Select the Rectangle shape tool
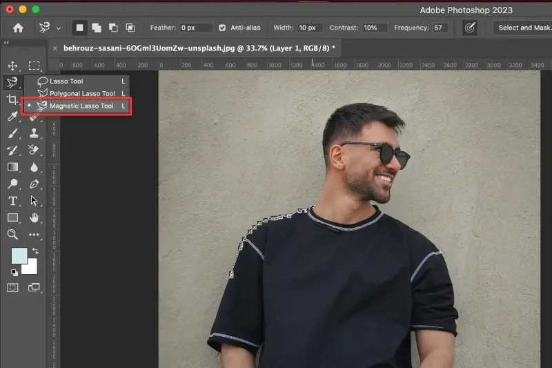The image size is (552, 368). click(12, 217)
